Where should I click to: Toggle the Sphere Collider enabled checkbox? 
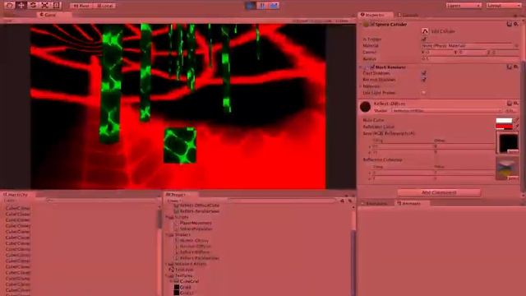[x=372, y=24]
